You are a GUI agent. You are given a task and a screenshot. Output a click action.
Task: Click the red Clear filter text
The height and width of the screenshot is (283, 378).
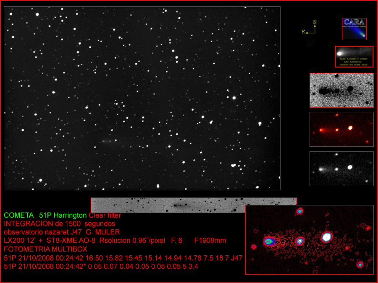105,215
